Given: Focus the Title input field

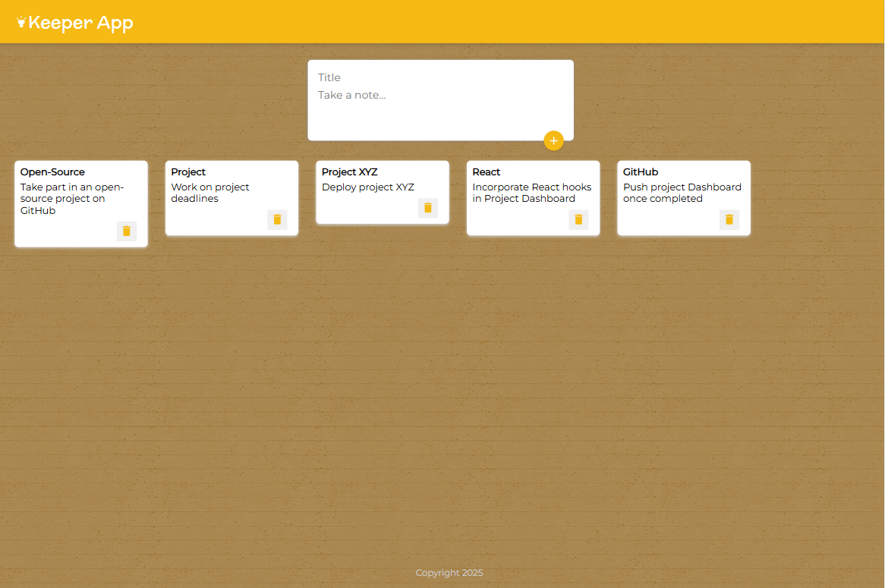Looking at the screenshot, I should 440,77.
